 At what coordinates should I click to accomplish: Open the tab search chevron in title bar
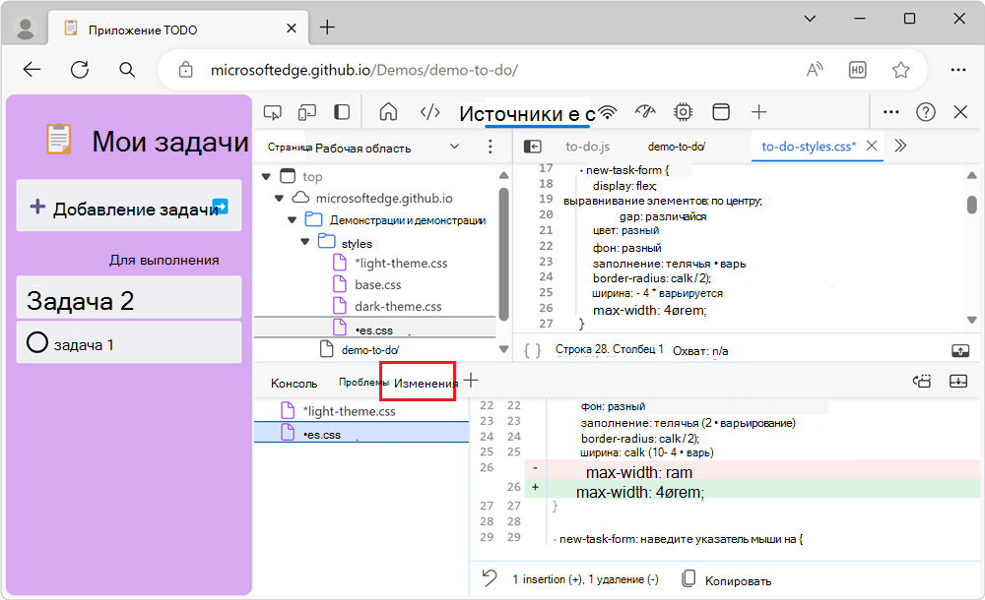[811, 19]
